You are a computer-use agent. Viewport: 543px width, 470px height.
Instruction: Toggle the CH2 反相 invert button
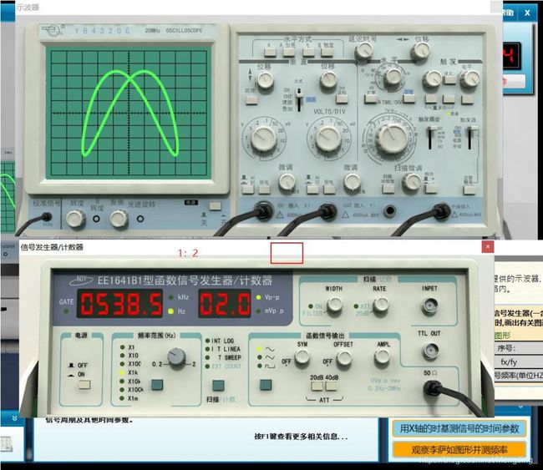point(342,99)
